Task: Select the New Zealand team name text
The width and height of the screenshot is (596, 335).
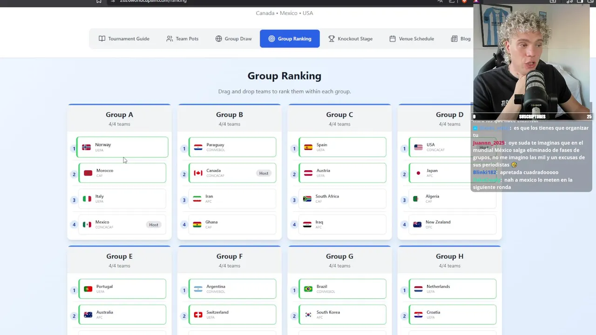Action: [x=438, y=222]
